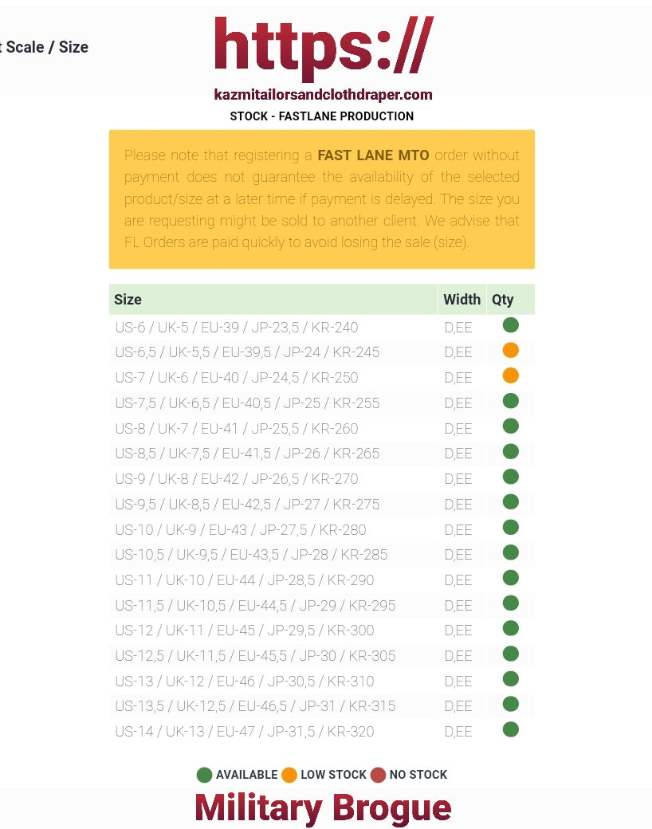Click the Scale / Size heading
The width and height of the screenshot is (652, 829).
[46, 47]
